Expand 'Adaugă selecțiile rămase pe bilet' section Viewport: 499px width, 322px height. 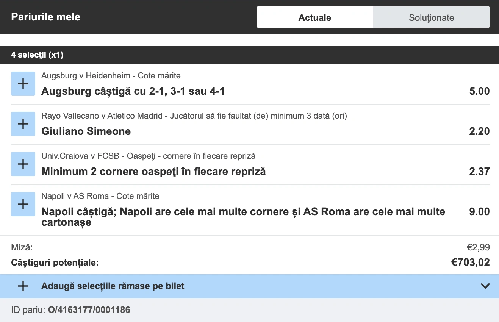(x=113, y=286)
